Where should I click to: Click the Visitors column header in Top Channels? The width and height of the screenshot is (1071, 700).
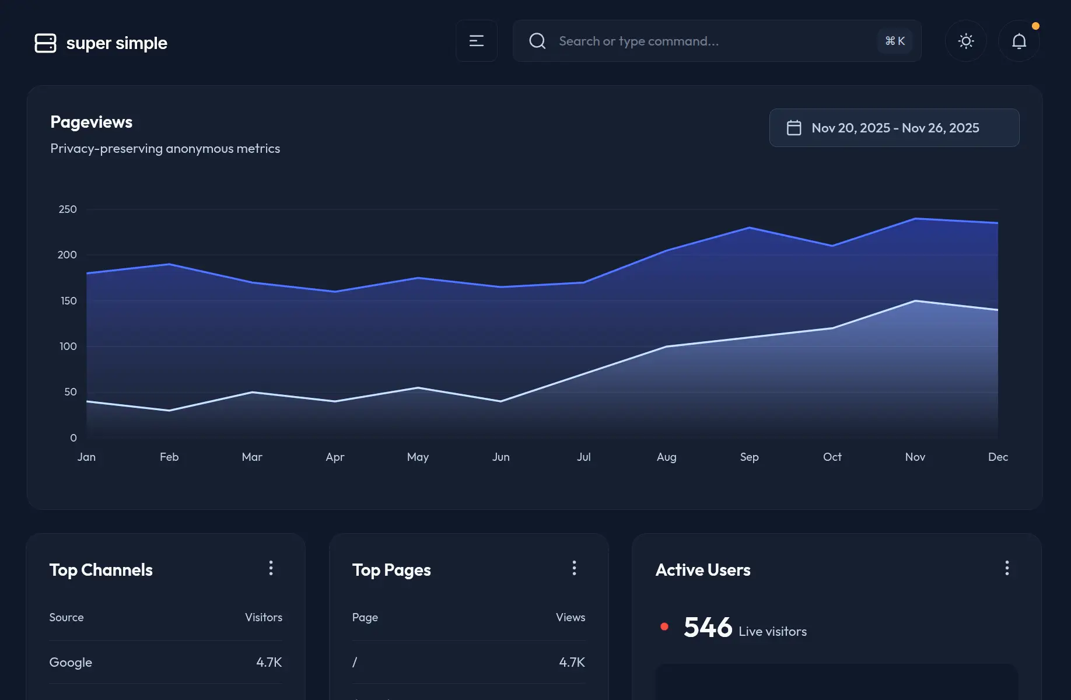click(x=264, y=617)
